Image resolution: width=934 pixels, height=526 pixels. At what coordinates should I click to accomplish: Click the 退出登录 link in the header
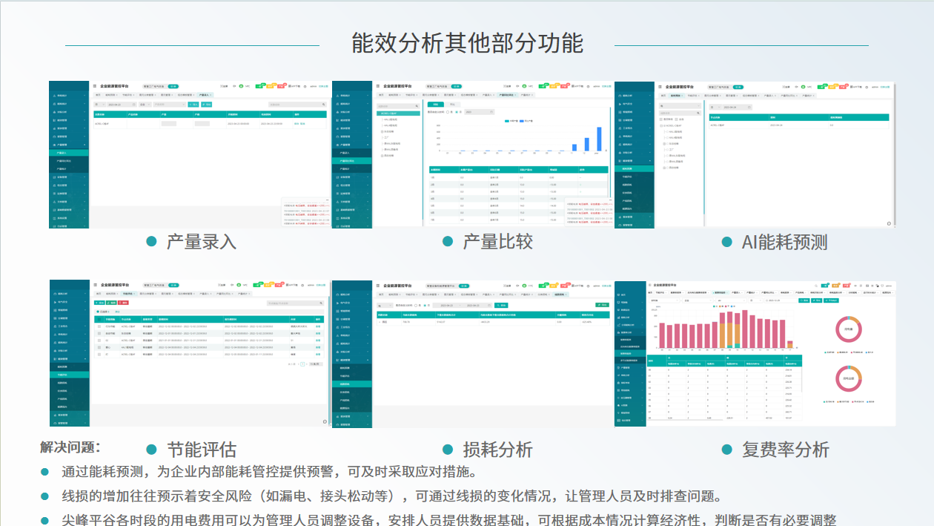tap(322, 85)
